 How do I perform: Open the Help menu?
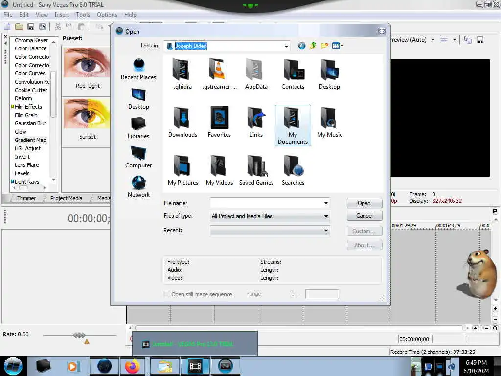coord(130,15)
